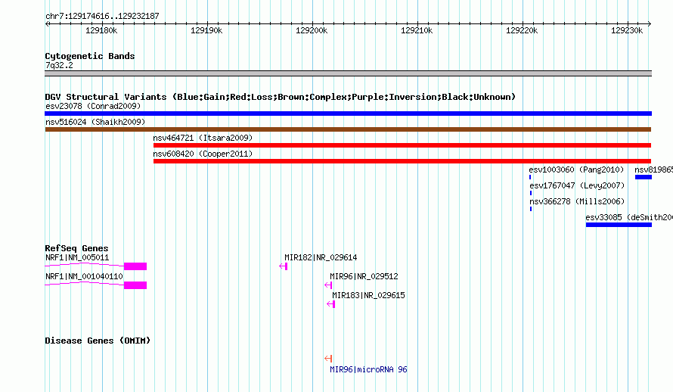The height and width of the screenshot is (392, 673).
Task: Select the NRF1 NM_005011 exon block
Action: 135,266
